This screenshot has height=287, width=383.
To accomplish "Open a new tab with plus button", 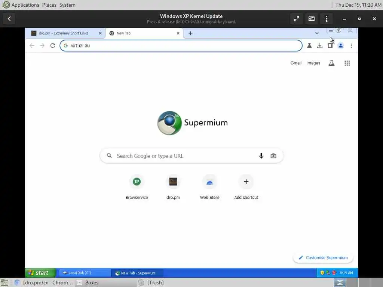I will [190, 33].
